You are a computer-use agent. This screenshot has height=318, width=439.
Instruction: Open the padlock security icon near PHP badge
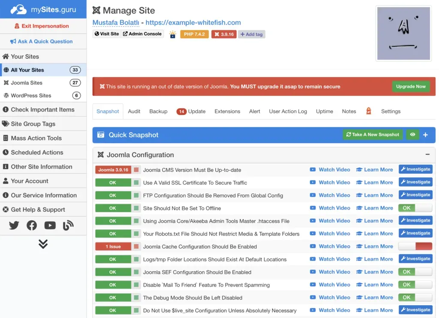tap(172, 33)
